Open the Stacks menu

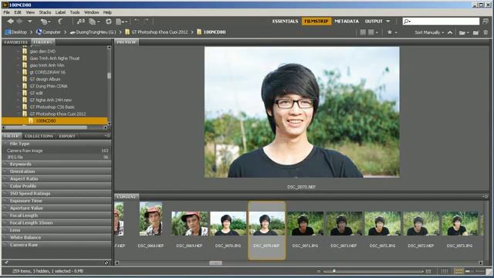point(45,12)
